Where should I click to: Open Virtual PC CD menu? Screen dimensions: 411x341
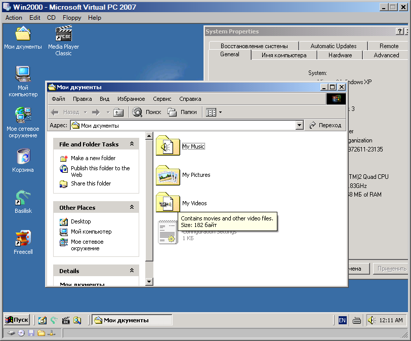click(51, 18)
